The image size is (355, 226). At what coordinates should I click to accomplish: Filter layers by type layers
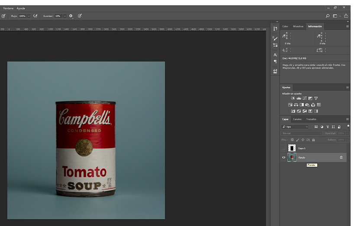point(327,127)
